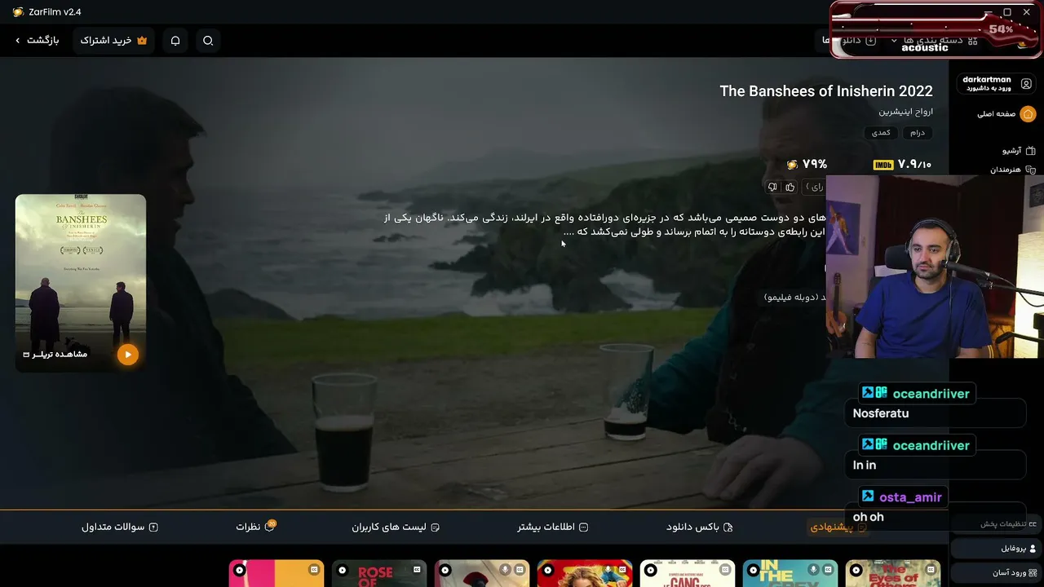Open The Banshees of Inisherin poster thumbnail
This screenshot has height=587, width=1044.
click(x=81, y=282)
